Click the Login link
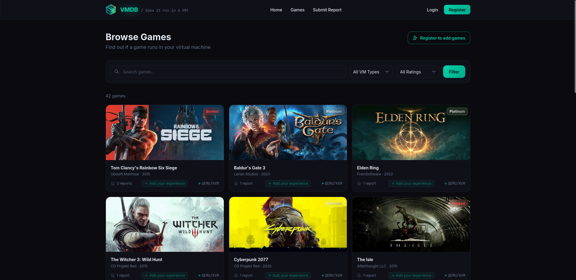Image resolution: width=576 pixels, height=280 pixels. (432, 10)
